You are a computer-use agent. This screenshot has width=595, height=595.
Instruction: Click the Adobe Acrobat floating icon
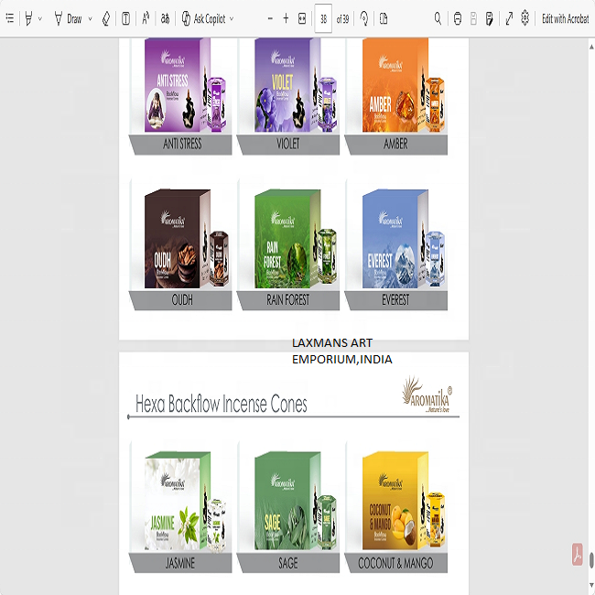pos(578,555)
